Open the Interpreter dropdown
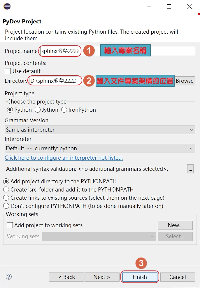Viewport: 200px width, 288px height. [100, 149]
